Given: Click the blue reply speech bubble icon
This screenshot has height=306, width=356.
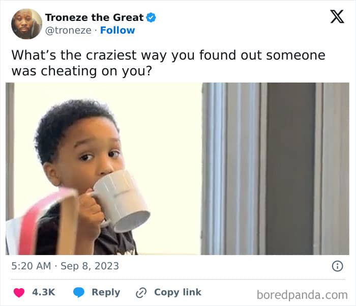Looking at the screenshot, I should point(79,292).
